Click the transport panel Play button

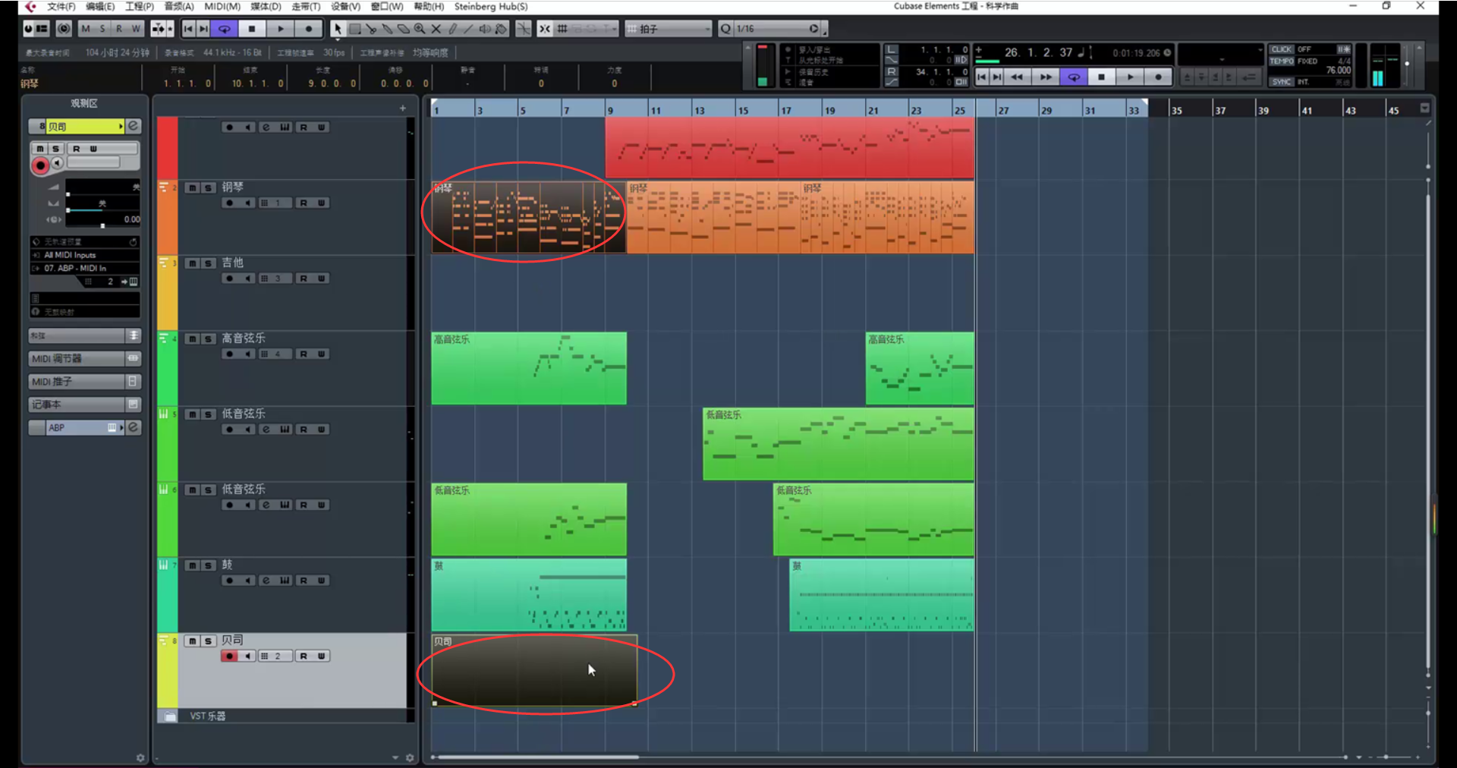pos(1131,77)
